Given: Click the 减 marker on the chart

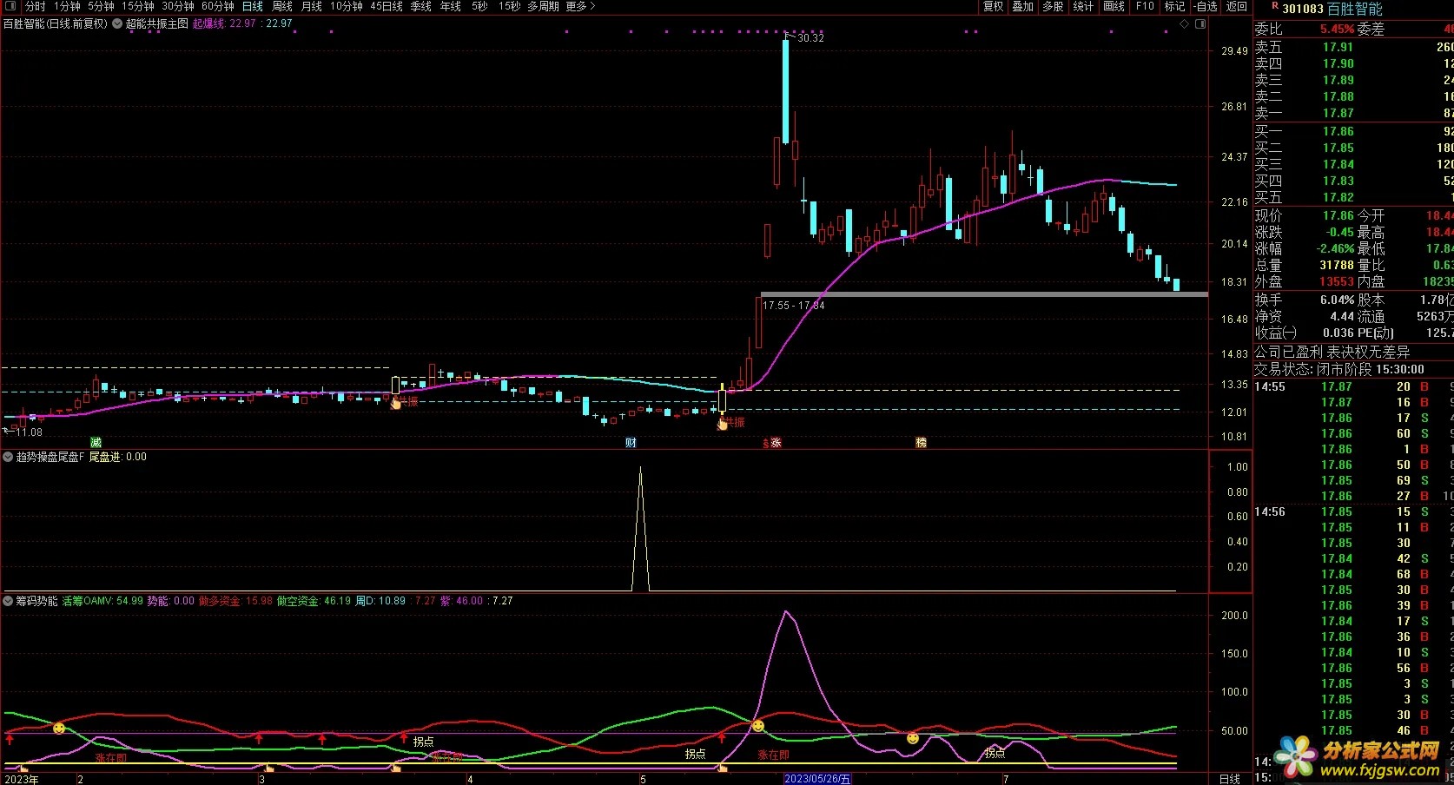Looking at the screenshot, I should coord(96,443).
